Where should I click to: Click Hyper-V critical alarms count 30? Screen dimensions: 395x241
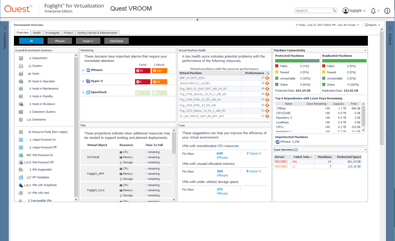[x=159, y=82]
